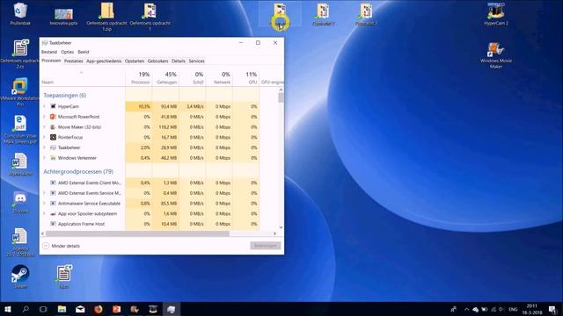
Task: Select Windows Movie Maker desktop shortcut
Action: tap(496, 55)
